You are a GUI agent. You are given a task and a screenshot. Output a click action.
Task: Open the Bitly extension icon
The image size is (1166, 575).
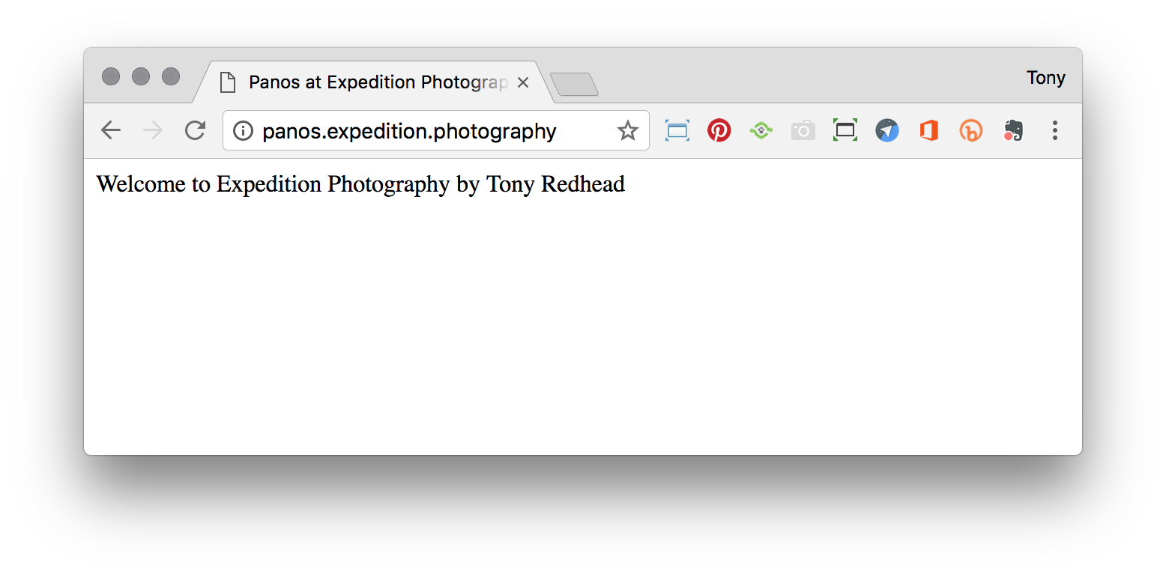coord(971,131)
